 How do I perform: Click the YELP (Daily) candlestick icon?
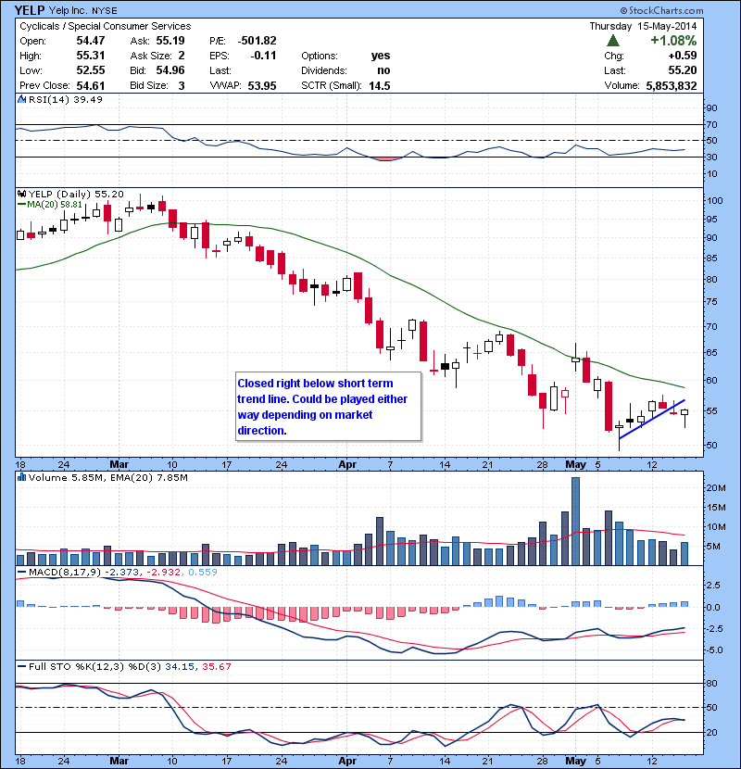point(21,194)
